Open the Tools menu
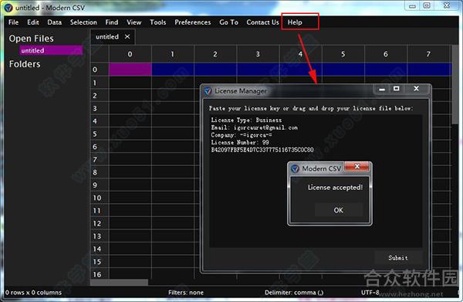 point(157,22)
